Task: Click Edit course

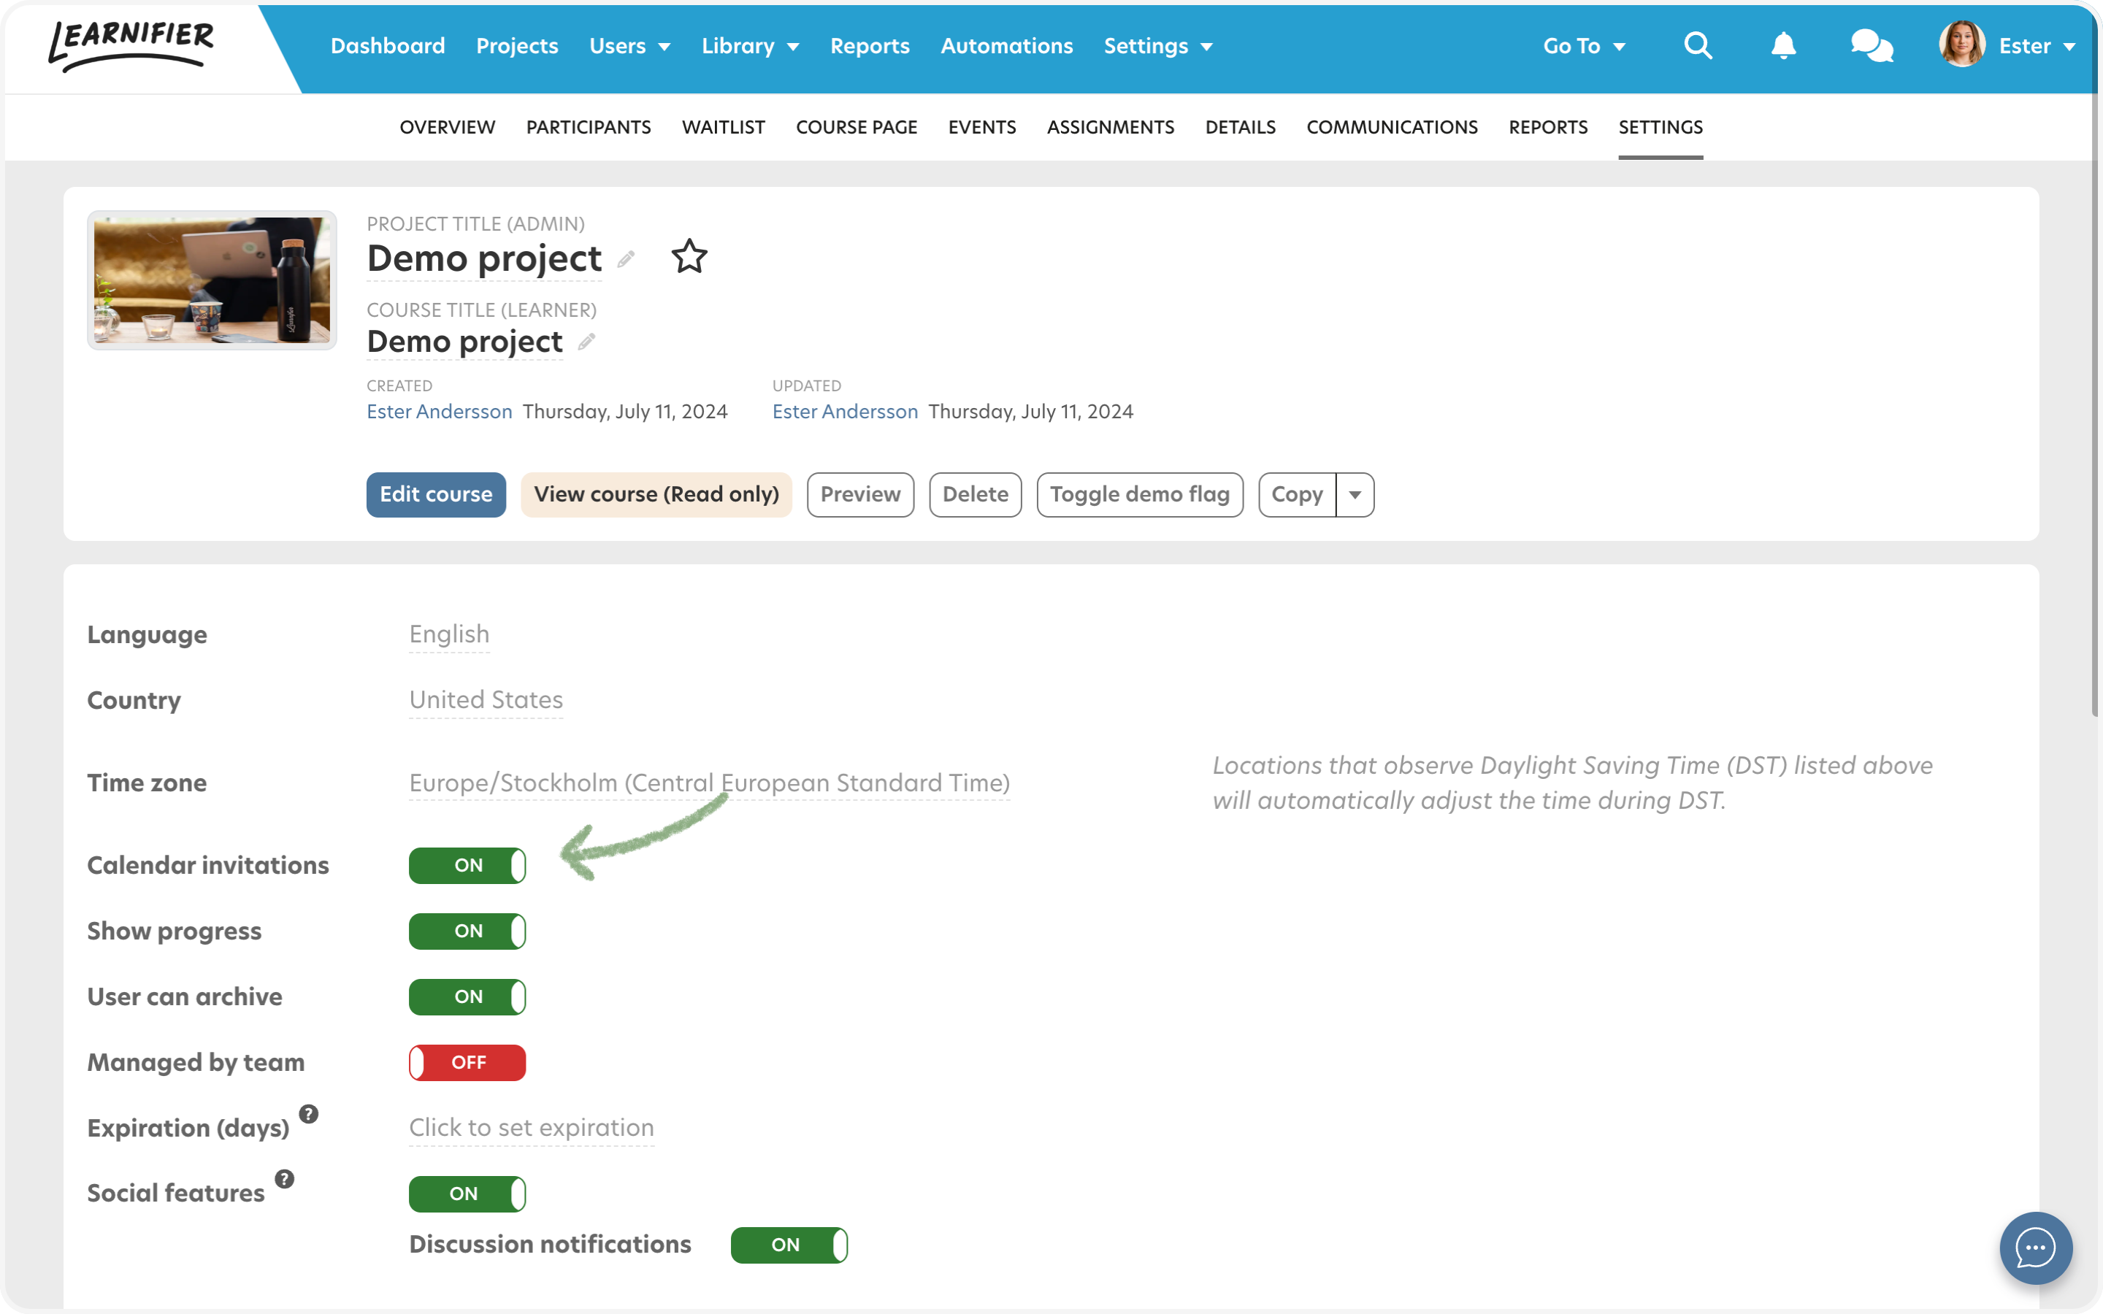Action: (436, 494)
